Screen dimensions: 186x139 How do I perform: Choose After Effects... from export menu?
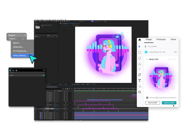(x=20, y=56)
